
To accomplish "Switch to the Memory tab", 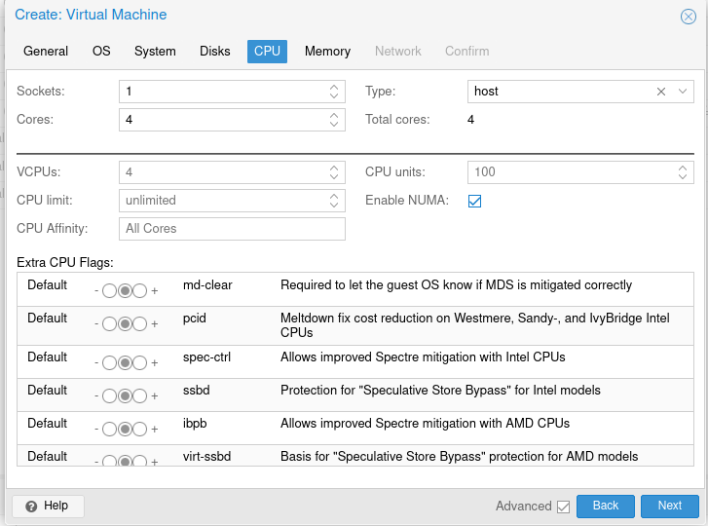I will coord(327,52).
